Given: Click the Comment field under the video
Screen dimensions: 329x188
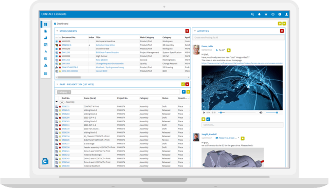Looking at the screenshot, I should (x=242, y=125).
